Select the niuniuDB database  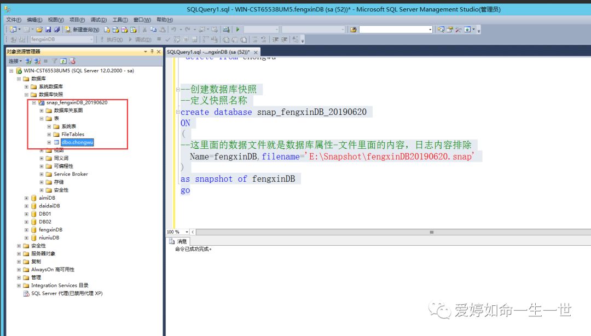coord(49,237)
